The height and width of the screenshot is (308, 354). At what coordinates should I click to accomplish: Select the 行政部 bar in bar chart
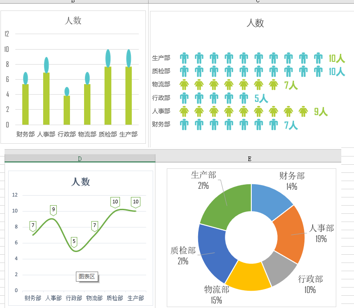tap(67, 110)
